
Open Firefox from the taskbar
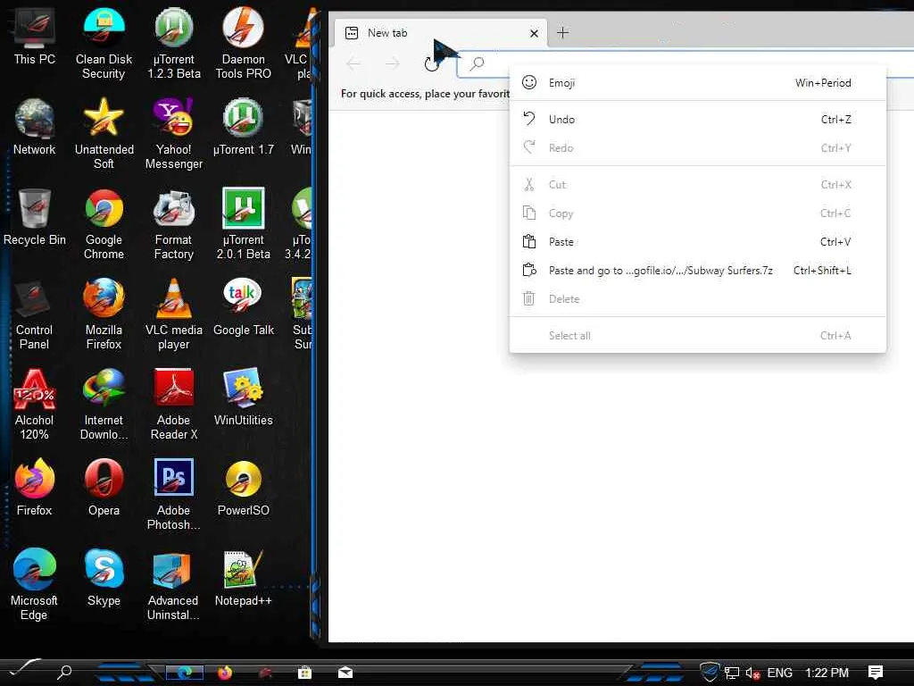click(225, 673)
